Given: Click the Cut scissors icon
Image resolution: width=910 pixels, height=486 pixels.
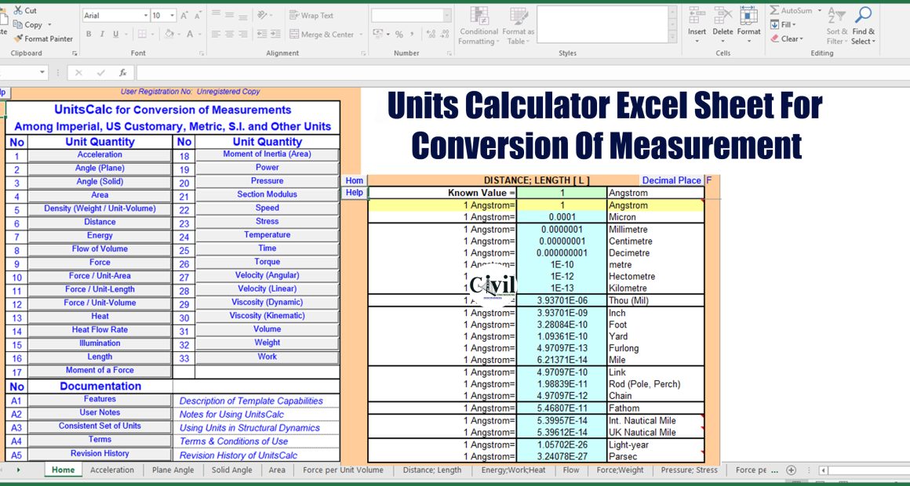Looking at the screenshot, I should click(17, 10).
